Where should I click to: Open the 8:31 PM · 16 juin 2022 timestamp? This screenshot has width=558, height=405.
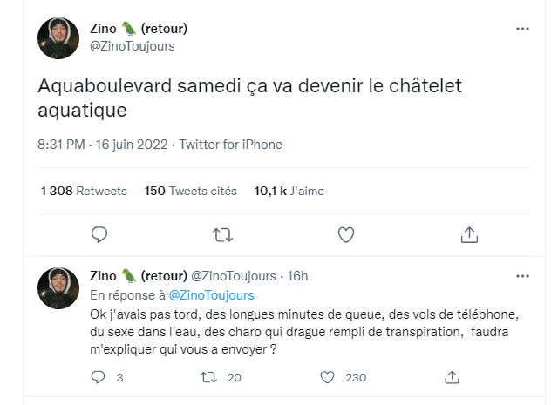(103, 145)
